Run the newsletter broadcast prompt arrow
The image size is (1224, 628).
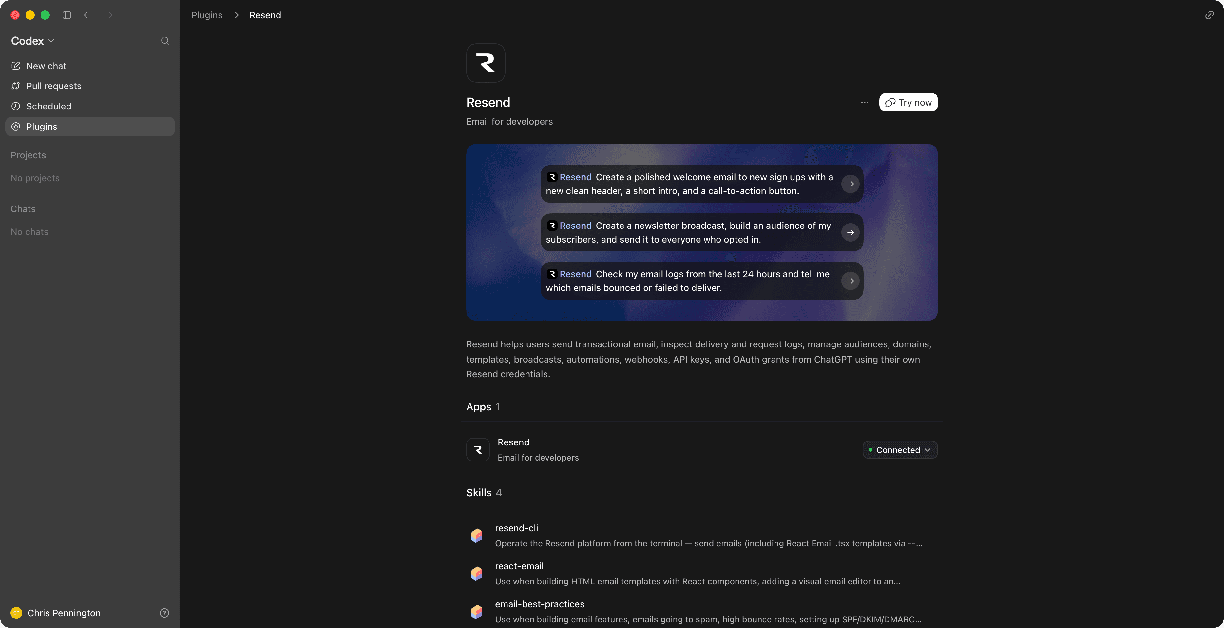coord(851,232)
